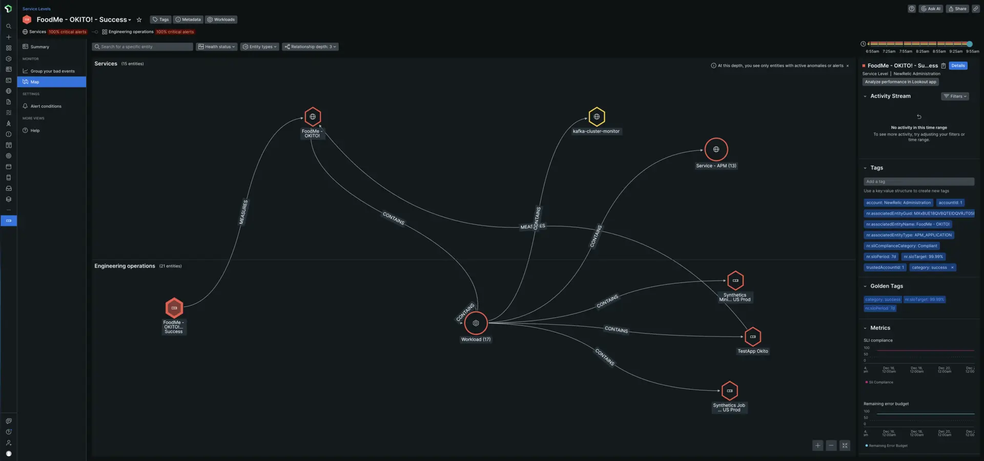Zoom in with the map plus button
The image size is (984, 461).
coord(818,446)
